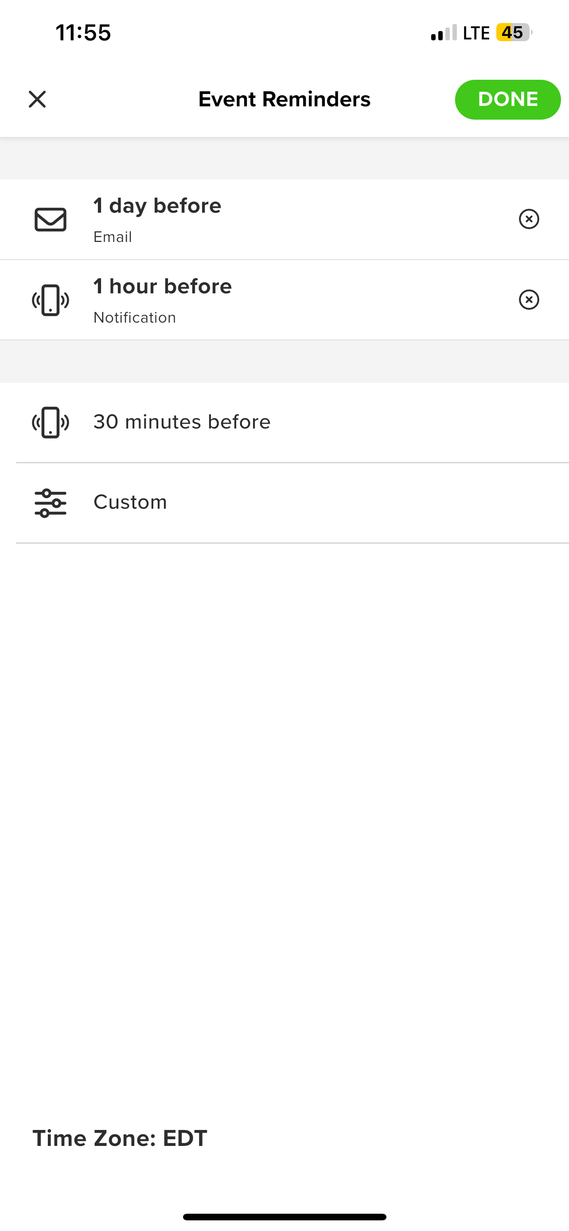Tap the home indicator bar at bottom
The height and width of the screenshot is (1231, 569).
(x=285, y=1217)
